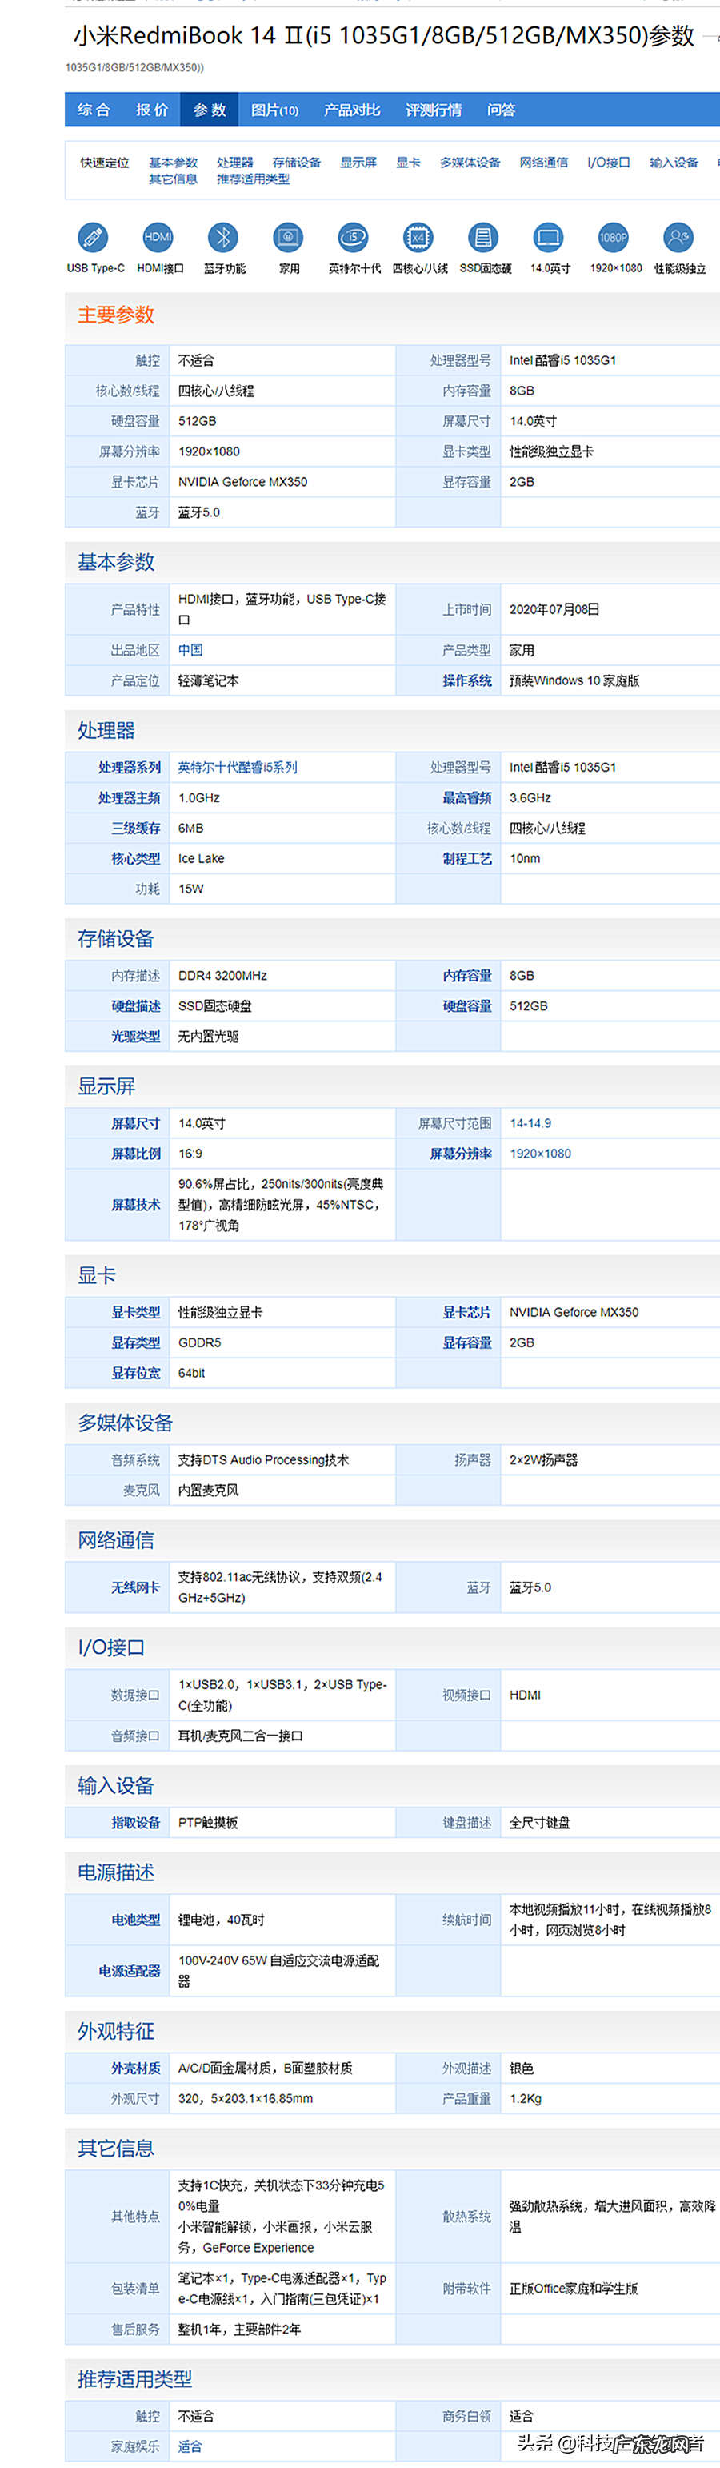Switch to the 综合 tab
Image resolution: width=720 pixels, height=2468 pixels.
94,110
